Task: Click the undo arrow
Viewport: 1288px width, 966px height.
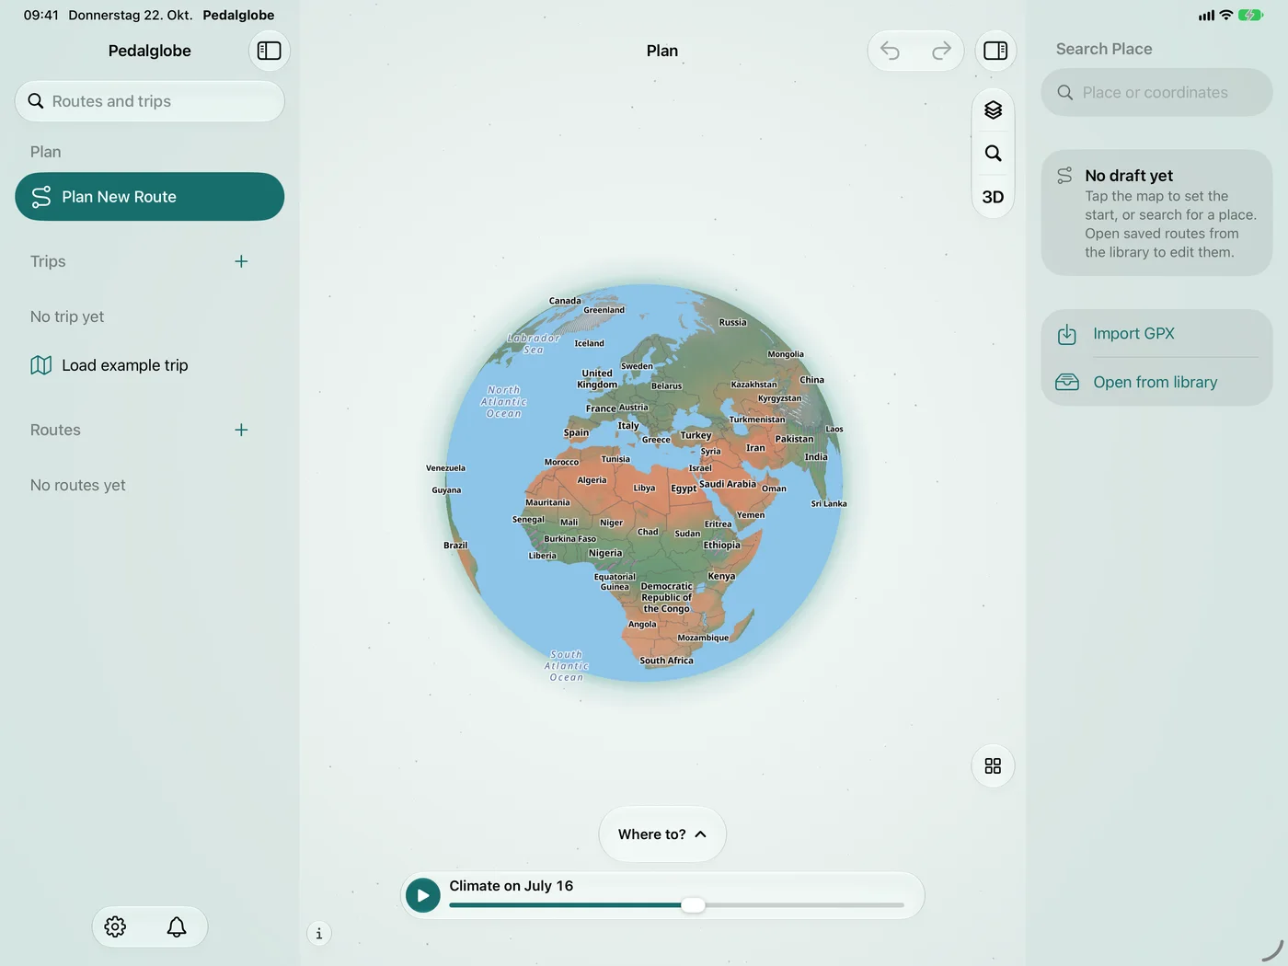Action: (890, 51)
